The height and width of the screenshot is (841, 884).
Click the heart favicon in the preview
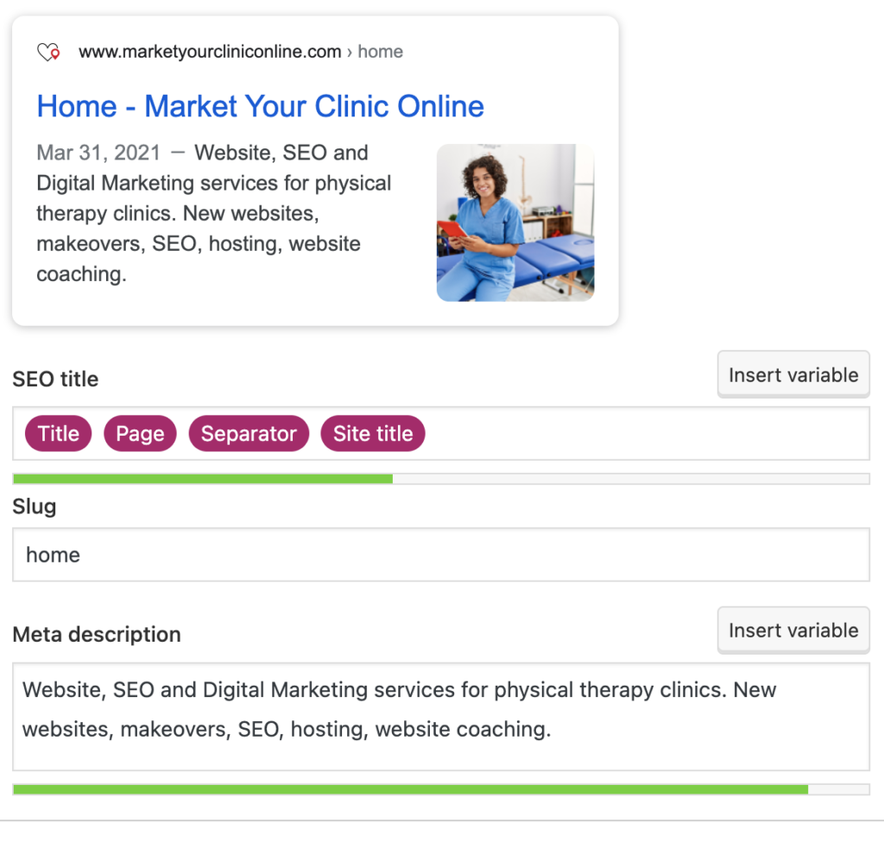pyautogui.click(x=48, y=52)
